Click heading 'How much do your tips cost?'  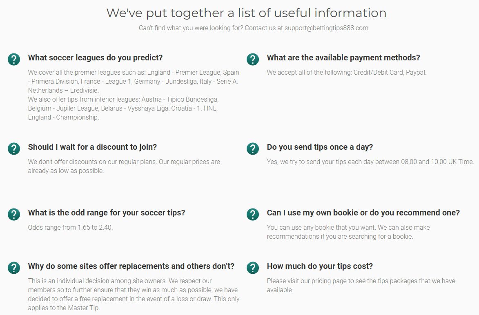tap(320, 266)
